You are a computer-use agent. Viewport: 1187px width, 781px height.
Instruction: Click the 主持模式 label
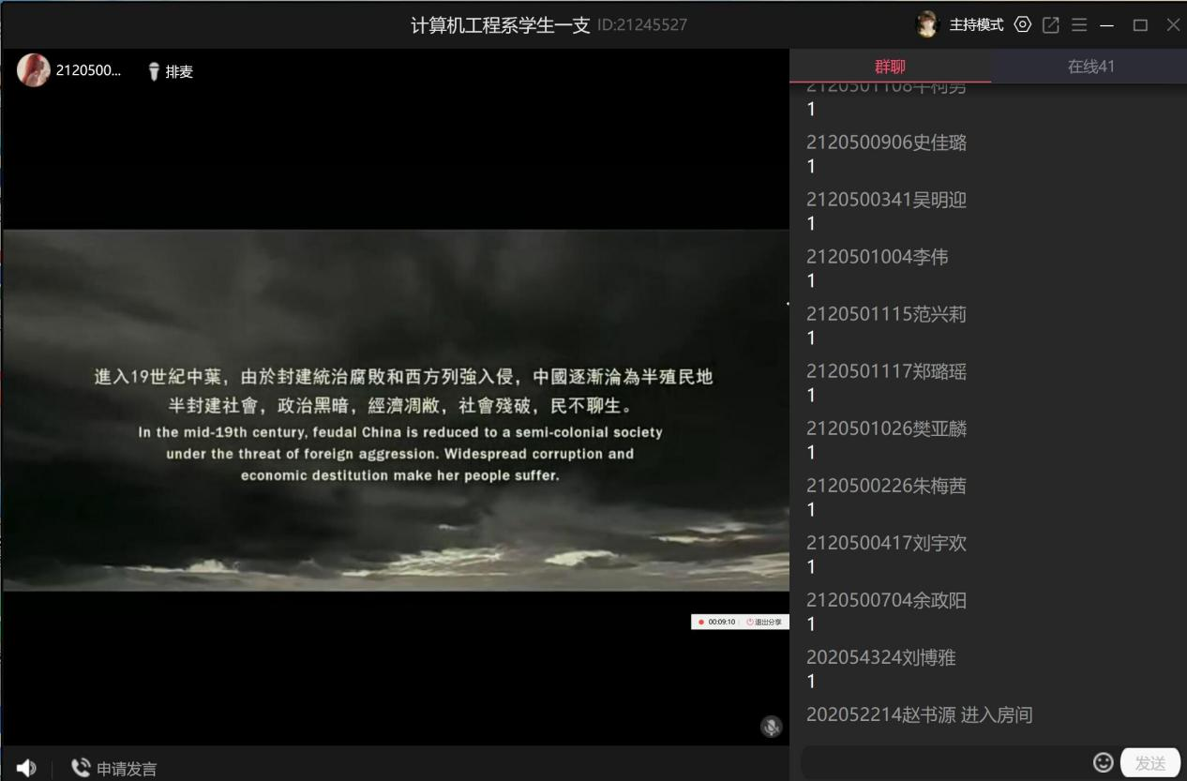click(x=976, y=25)
